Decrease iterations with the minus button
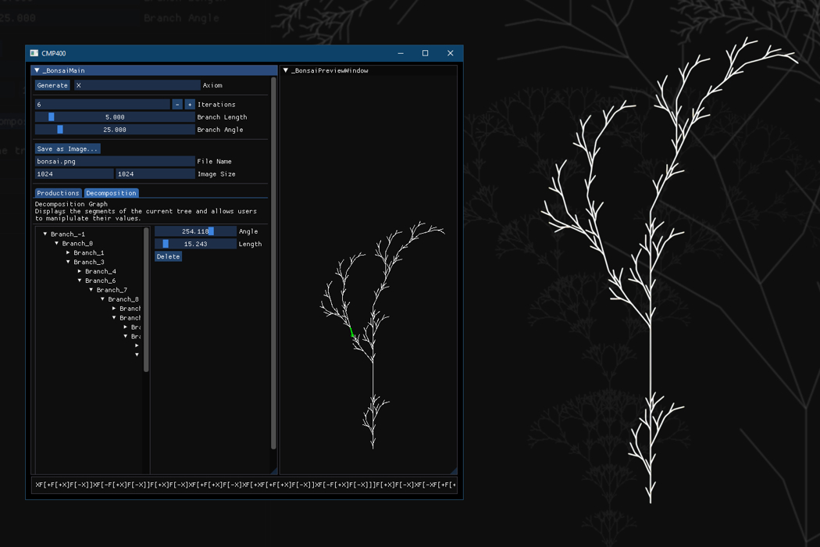Screen dimensions: 820x547 177,104
